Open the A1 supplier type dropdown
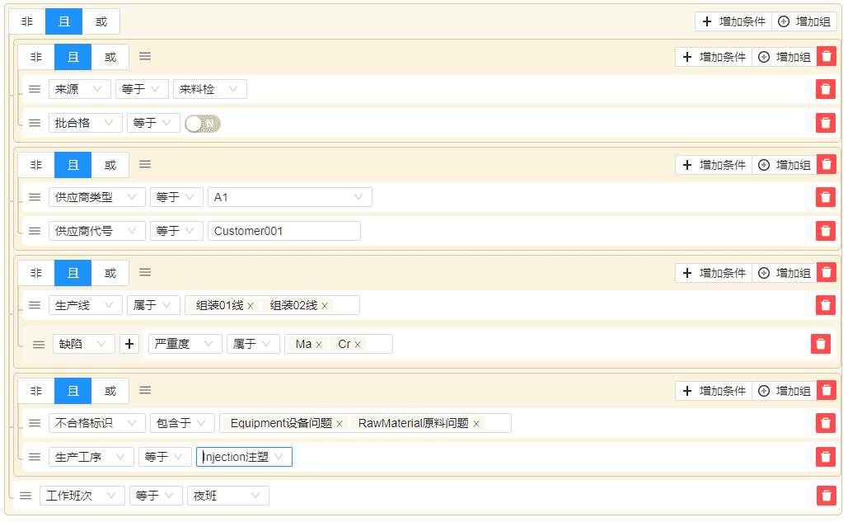848x522 pixels. point(290,197)
